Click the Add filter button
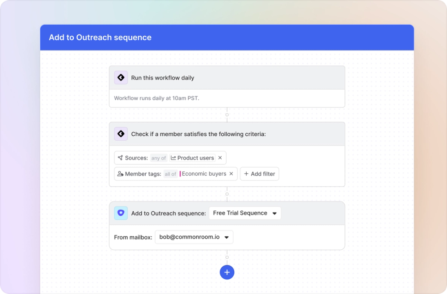The width and height of the screenshot is (447, 294). point(259,174)
